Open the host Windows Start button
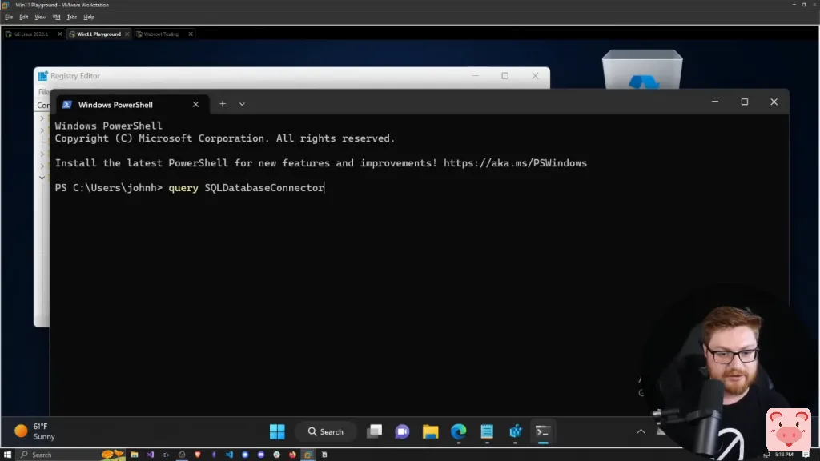 7,455
